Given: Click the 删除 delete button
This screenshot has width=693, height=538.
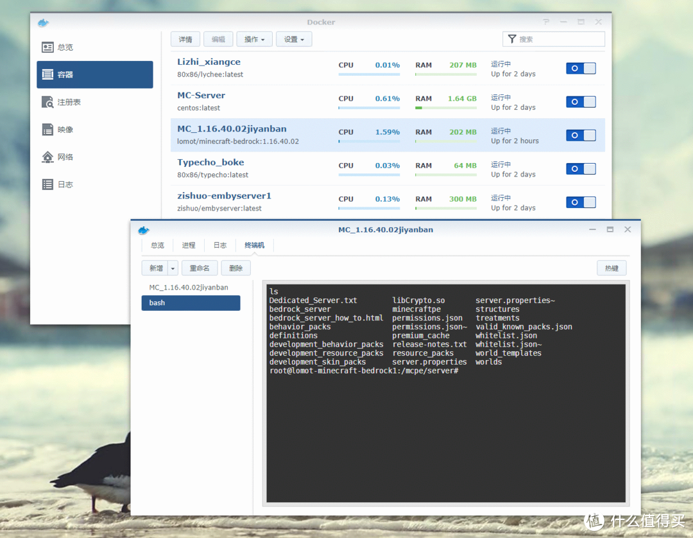Looking at the screenshot, I should [236, 268].
